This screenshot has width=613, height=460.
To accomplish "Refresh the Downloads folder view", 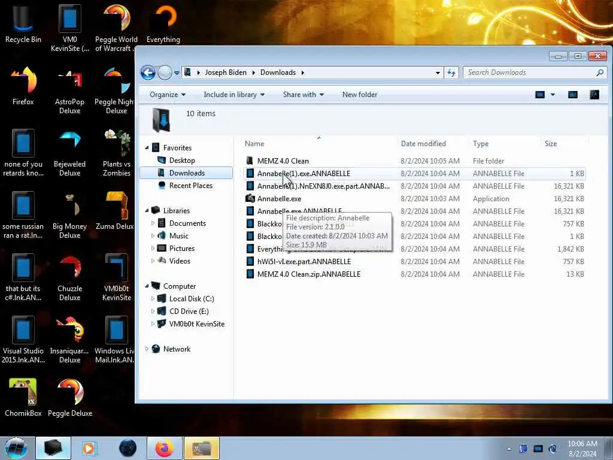I will 451,72.
